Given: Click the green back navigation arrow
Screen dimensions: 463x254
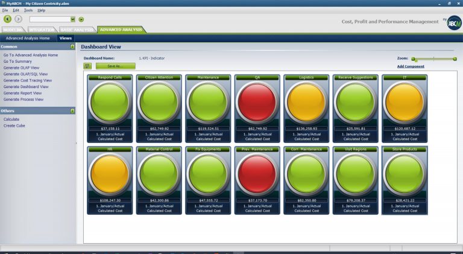Looking at the screenshot, I should pos(7,19).
